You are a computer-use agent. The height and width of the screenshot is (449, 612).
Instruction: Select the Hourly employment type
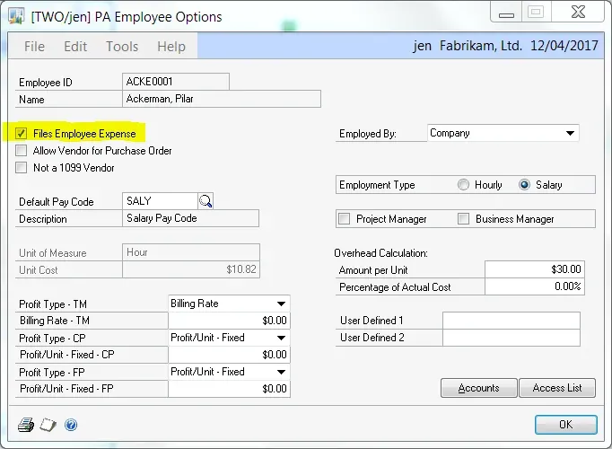[x=463, y=185]
